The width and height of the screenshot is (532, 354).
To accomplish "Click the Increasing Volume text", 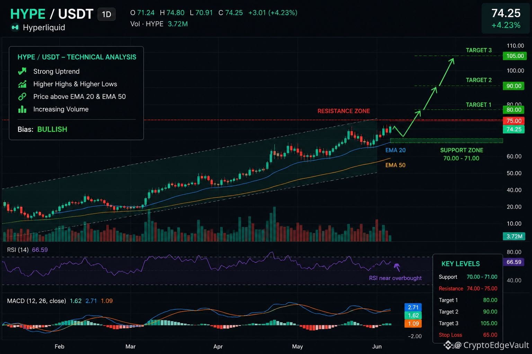I will point(61,109).
